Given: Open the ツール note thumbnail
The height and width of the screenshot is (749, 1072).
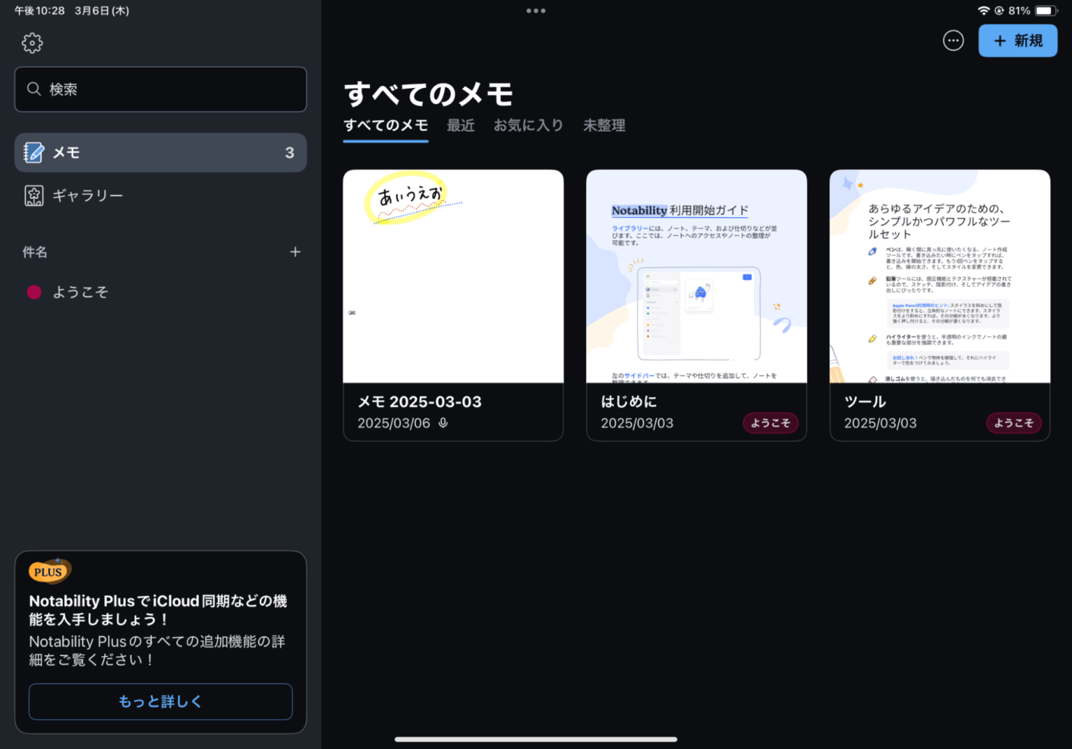Looking at the screenshot, I should pyautogui.click(x=939, y=276).
